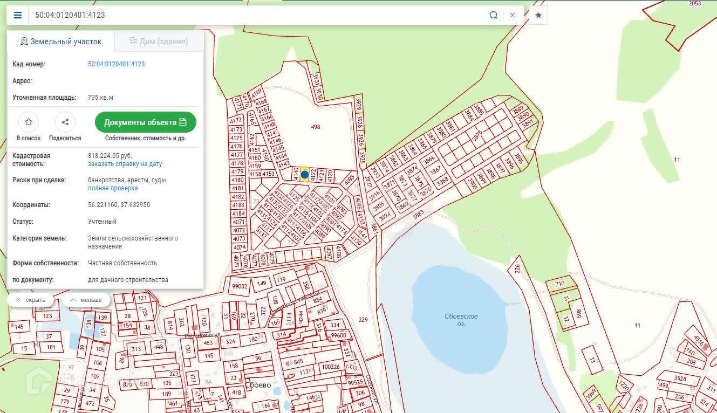Viewport: 717px width, 413px height.
Task: Click the star favorites button beside search
Action: 538,15
